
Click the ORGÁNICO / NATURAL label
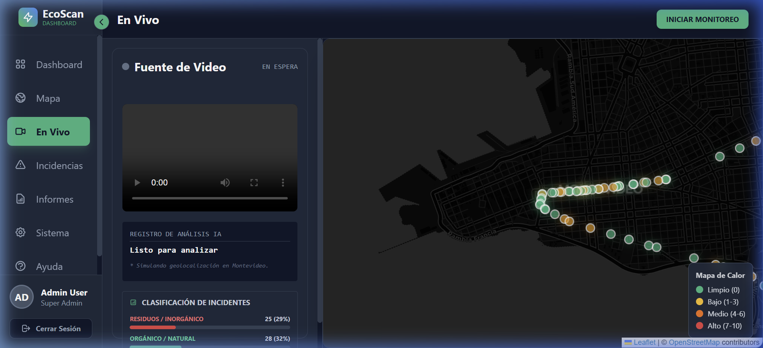(x=163, y=338)
